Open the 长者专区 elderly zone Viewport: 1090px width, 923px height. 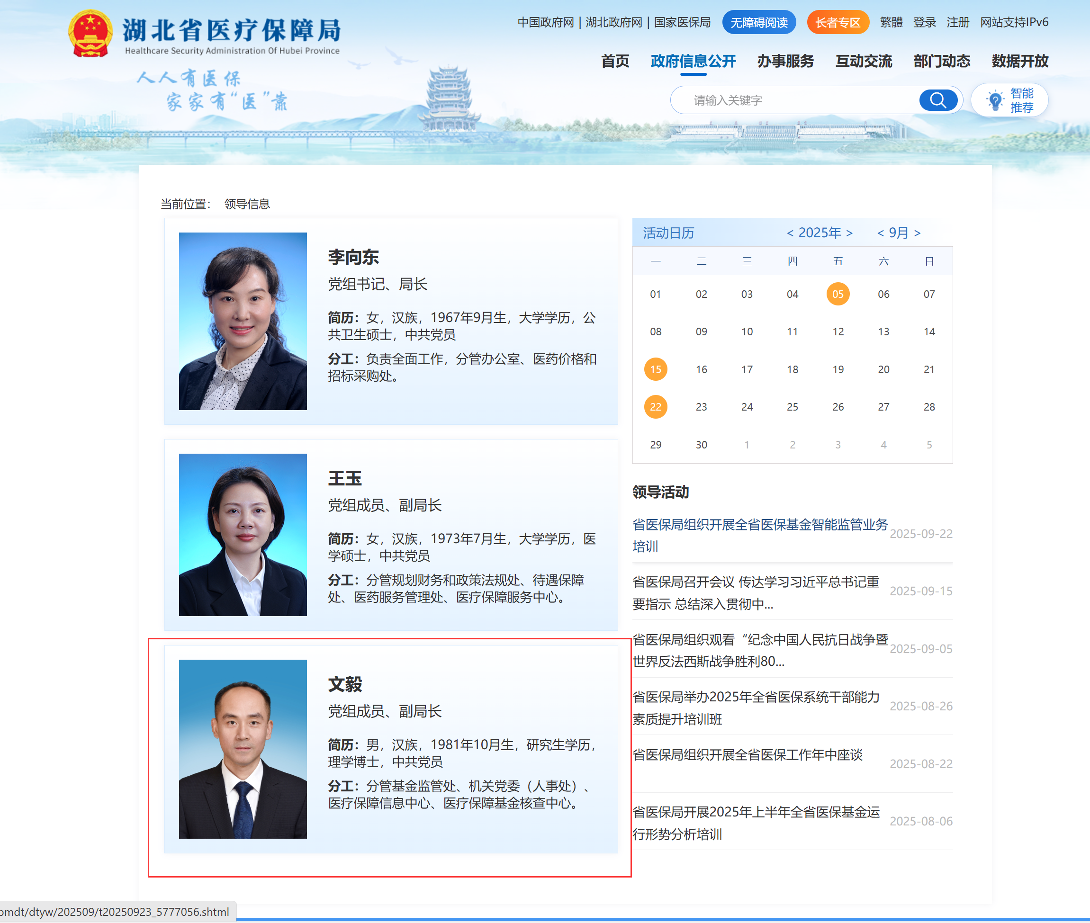pos(838,22)
